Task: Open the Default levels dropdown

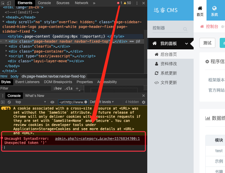Action: (102, 102)
